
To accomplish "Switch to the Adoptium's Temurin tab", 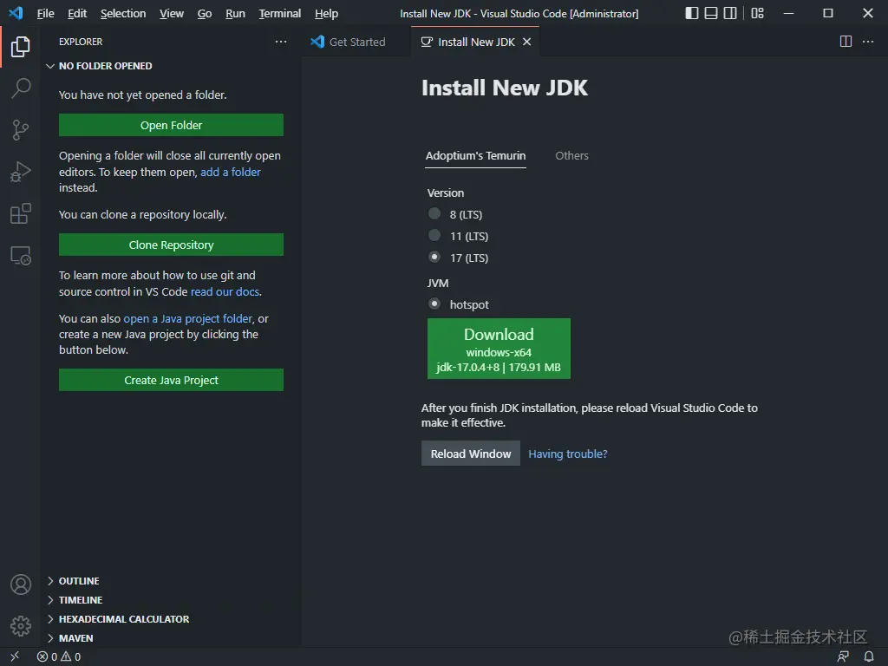I will tap(476, 156).
